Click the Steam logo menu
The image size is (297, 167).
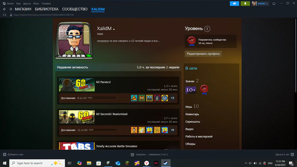click(x=4, y=3)
